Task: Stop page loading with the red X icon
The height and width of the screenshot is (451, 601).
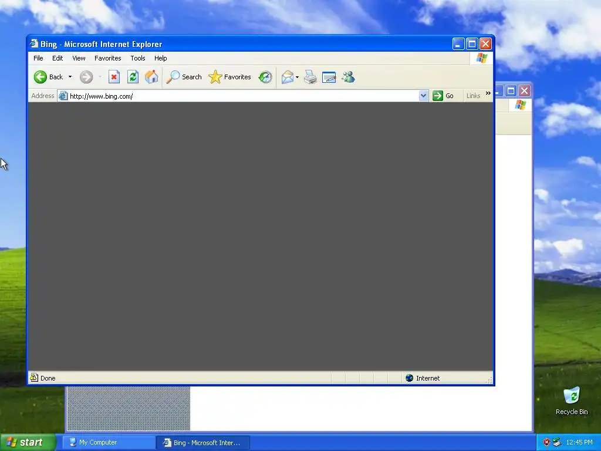Action: 114,77
